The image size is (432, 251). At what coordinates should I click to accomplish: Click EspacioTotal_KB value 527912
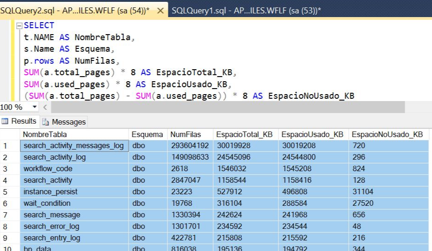(246, 192)
